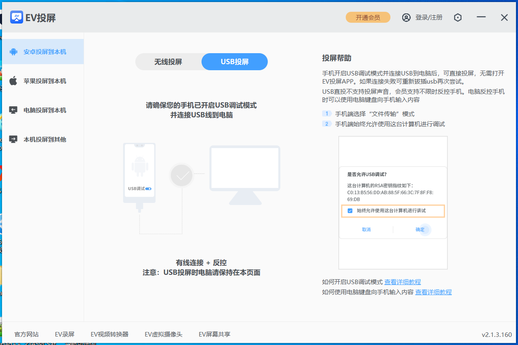Image resolution: width=518 pixels, height=345 pixels.
Task: Open EV录屏 footer link
Action: (65, 334)
